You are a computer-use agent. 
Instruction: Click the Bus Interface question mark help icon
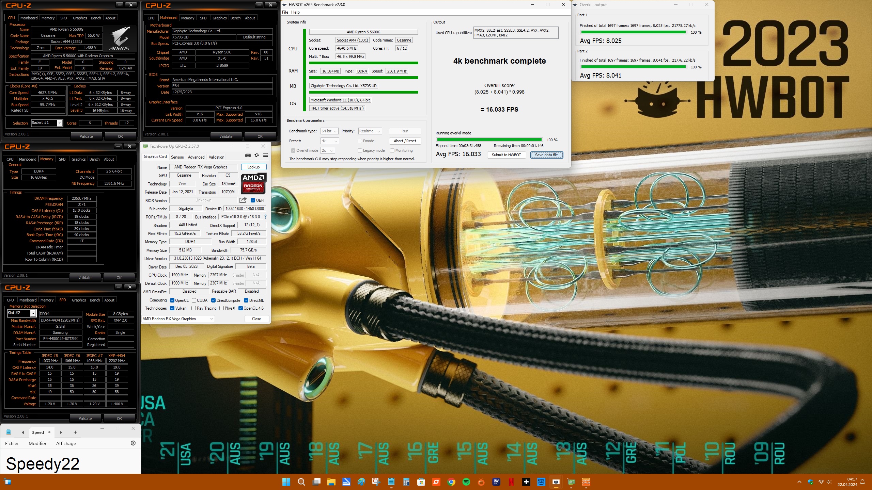pyautogui.click(x=265, y=217)
